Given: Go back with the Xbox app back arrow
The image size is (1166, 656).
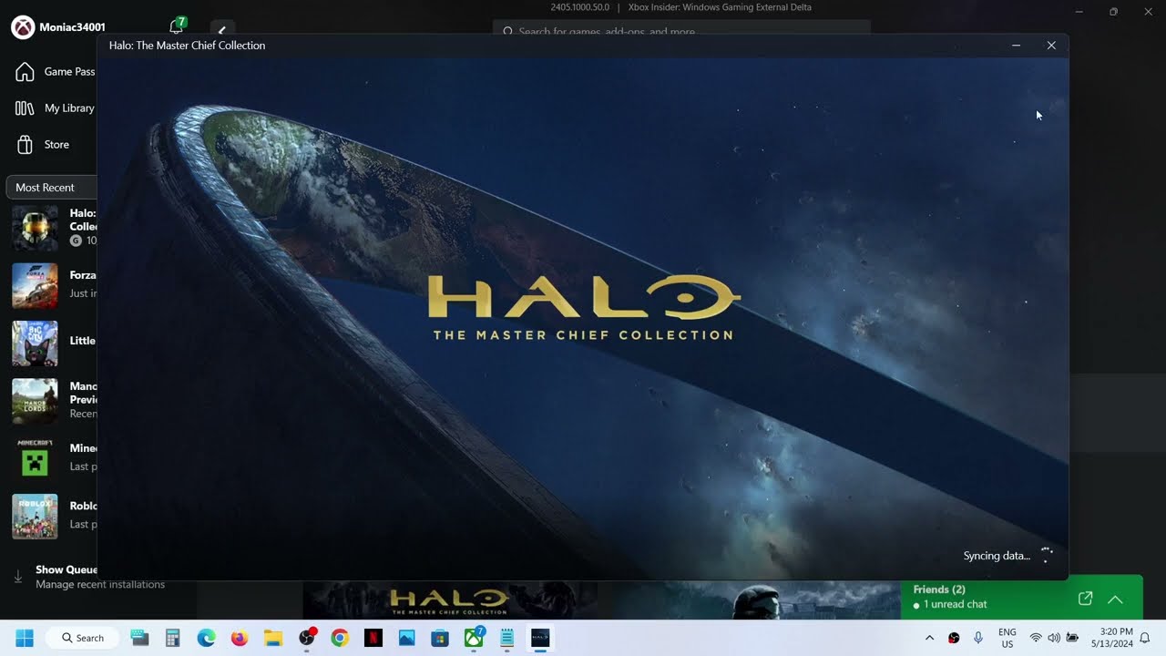Looking at the screenshot, I should pyautogui.click(x=221, y=30).
